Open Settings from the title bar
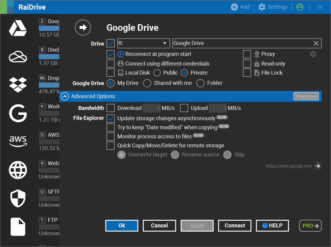The width and height of the screenshot is (331, 247). 273,7
